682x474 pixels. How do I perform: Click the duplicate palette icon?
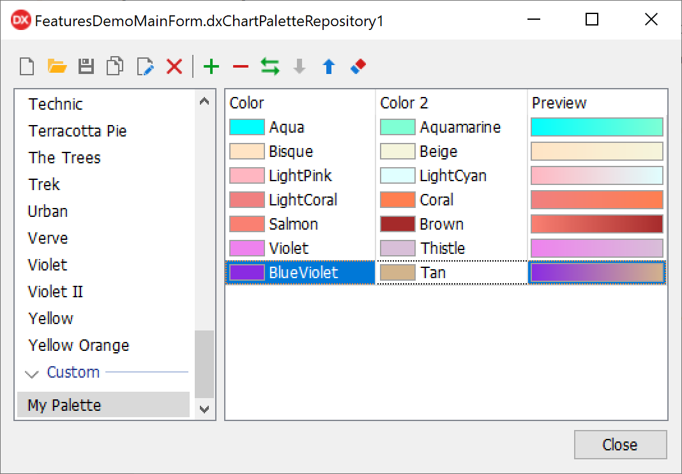116,66
